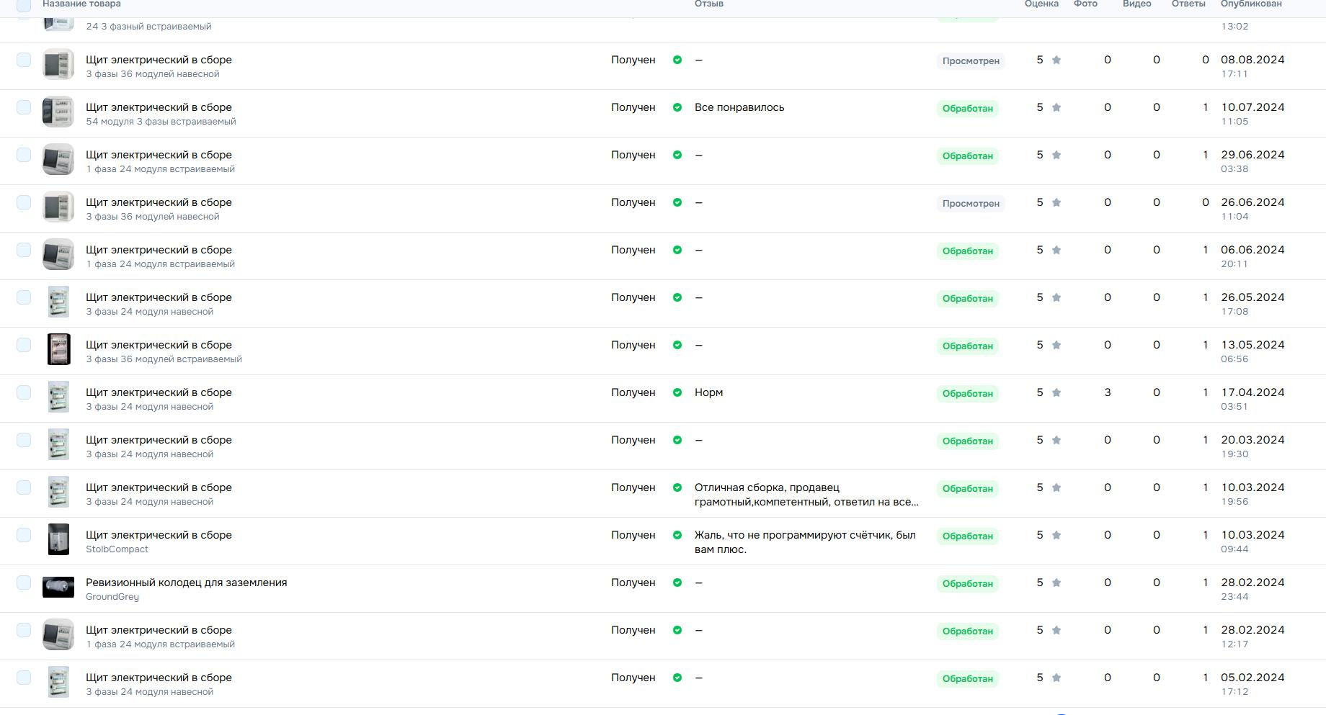The height and width of the screenshot is (715, 1326).
Task: Select the checkbox of the Ревизионный колодец row
Action: click(x=24, y=583)
